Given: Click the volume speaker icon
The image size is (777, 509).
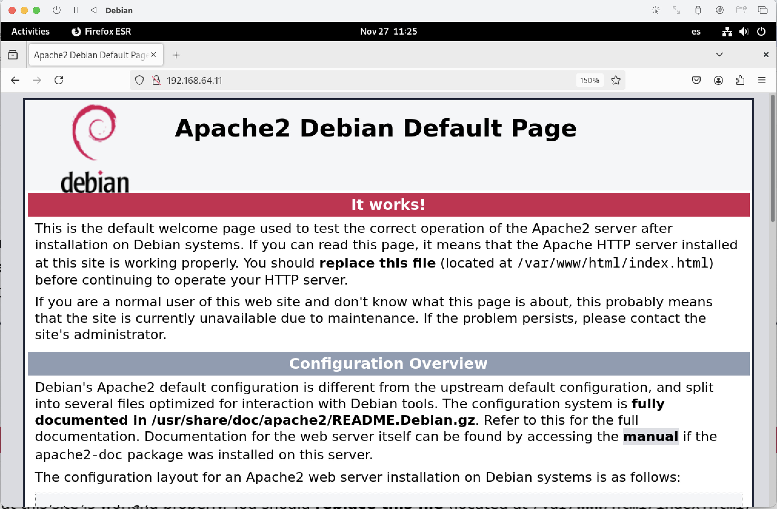Looking at the screenshot, I should tap(744, 32).
